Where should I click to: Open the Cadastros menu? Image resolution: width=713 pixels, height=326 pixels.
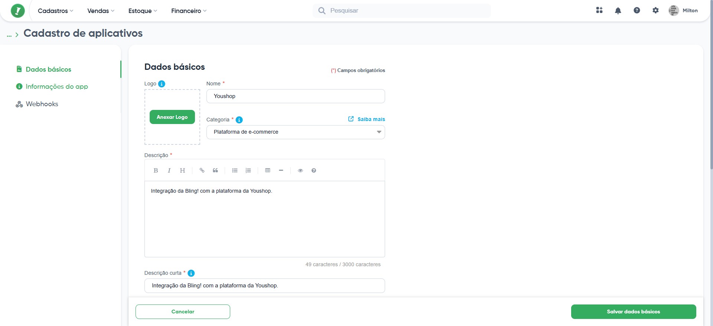coord(56,11)
